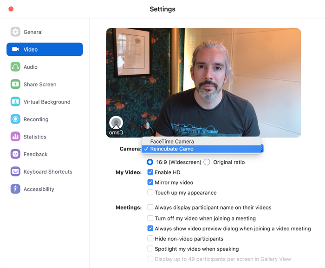This screenshot has width=325, height=268.
Task: Open Accessibility label
Action: pyautogui.click(x=39, y=189)
